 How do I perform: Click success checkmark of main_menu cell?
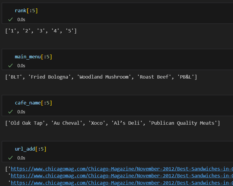[x=10, y=65]
